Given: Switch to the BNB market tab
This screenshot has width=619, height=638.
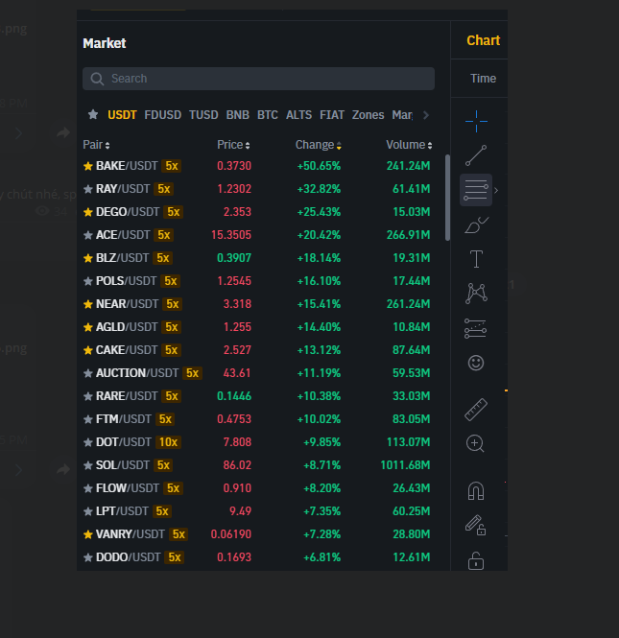Looking at the screenshot, I should tap(238, 115).
